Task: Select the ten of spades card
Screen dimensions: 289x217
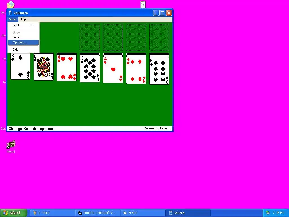Action: click(x=90, y=69)
